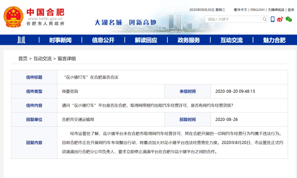Image resolution: width=297 pixels, height=178 pixels.
Task: Click 留言详细 in breadcrumb
Action: [67, 59]
